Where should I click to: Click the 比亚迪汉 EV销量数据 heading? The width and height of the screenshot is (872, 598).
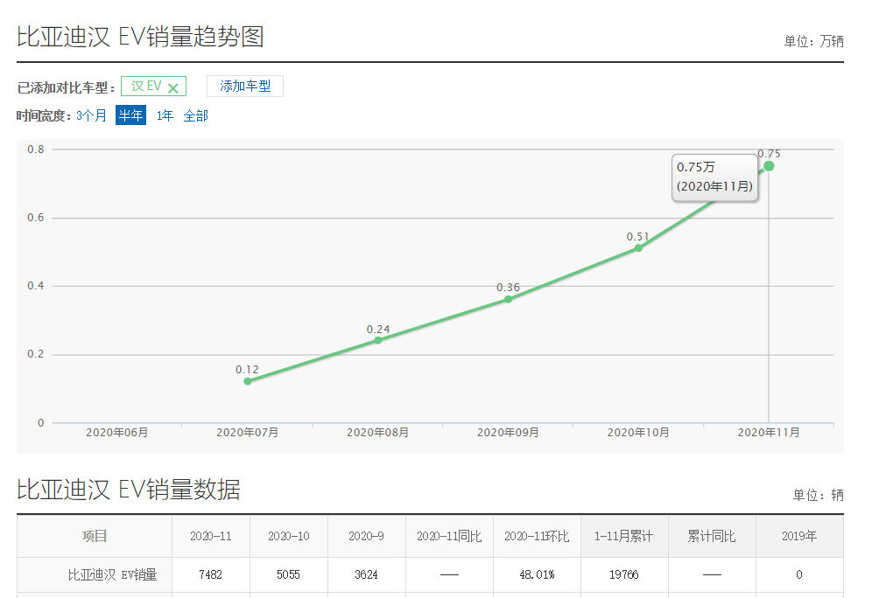(x=129, y=490)
